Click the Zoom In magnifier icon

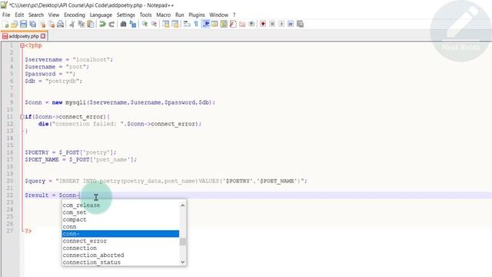tap(145, 24)
